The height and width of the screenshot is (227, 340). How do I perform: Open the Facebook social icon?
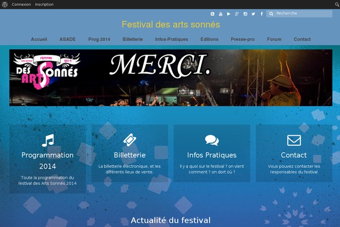point(262,14)
